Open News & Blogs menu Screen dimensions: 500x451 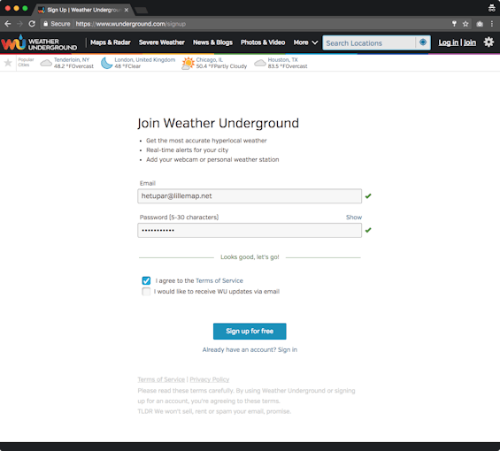tap(212, 42)
